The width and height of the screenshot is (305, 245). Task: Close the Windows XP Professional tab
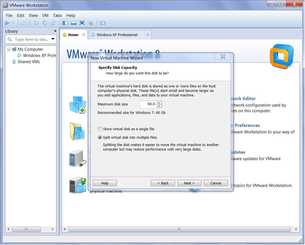[148, 35]
